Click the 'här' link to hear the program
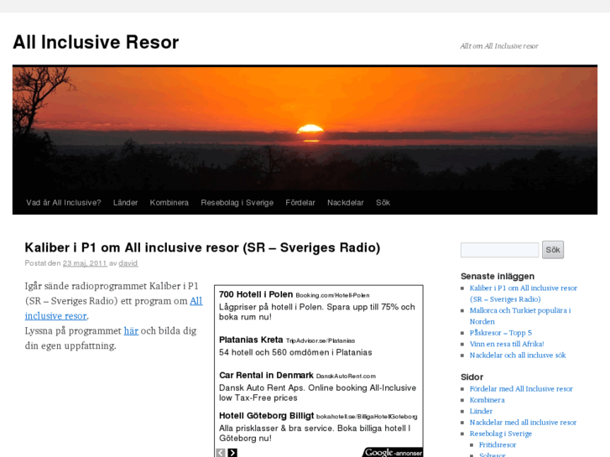Image resolution: width=610 pixels, height=457 pixels. 131,331
